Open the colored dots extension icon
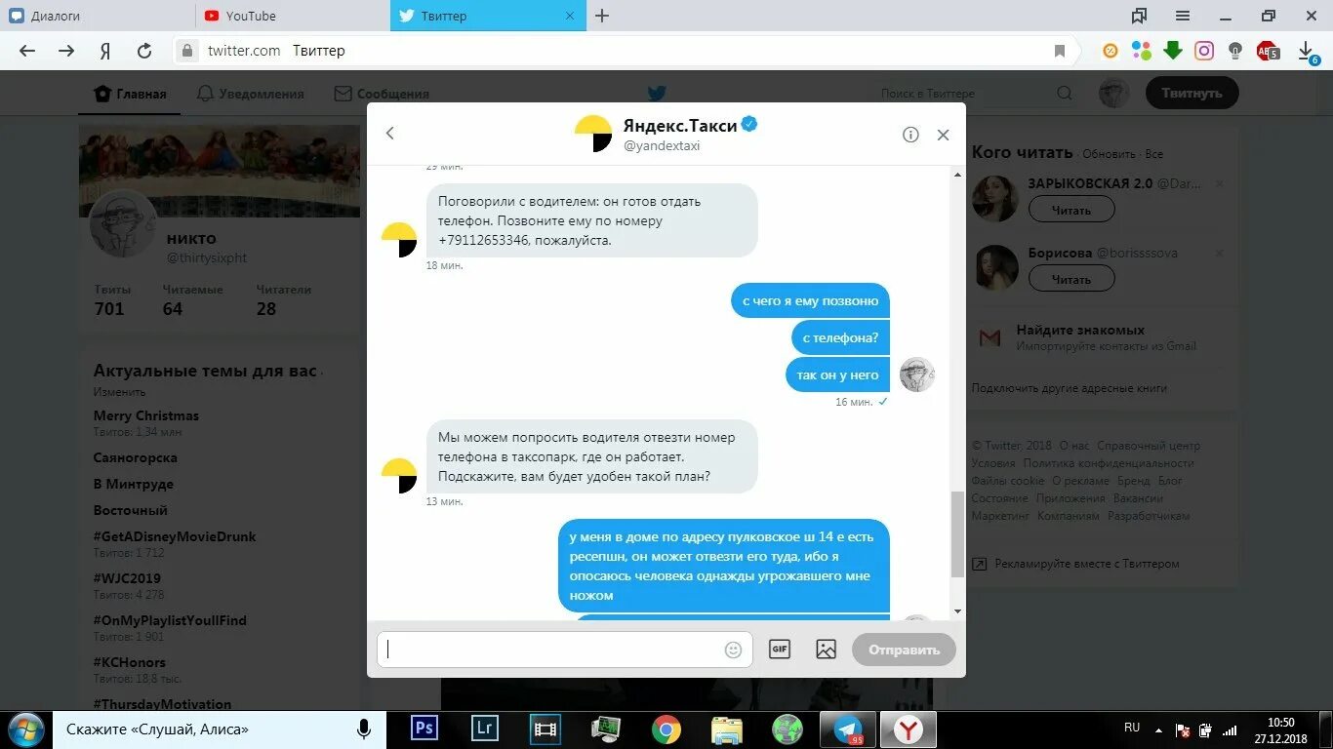The height and width of the screenshot is (749, 1333). [1142, 51]
